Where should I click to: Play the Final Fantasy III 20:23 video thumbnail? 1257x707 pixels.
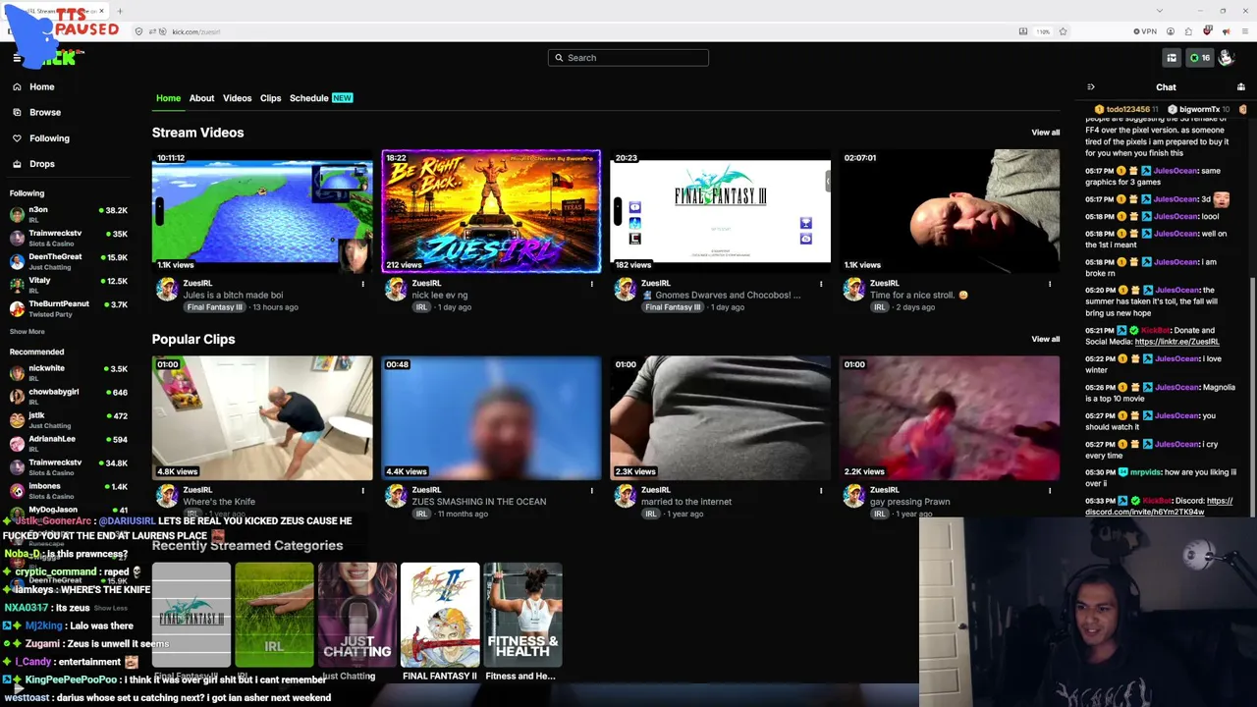tap(720, 211)
